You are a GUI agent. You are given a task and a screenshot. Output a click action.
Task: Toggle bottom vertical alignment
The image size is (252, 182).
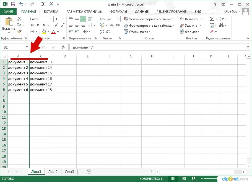pos(83,19)
